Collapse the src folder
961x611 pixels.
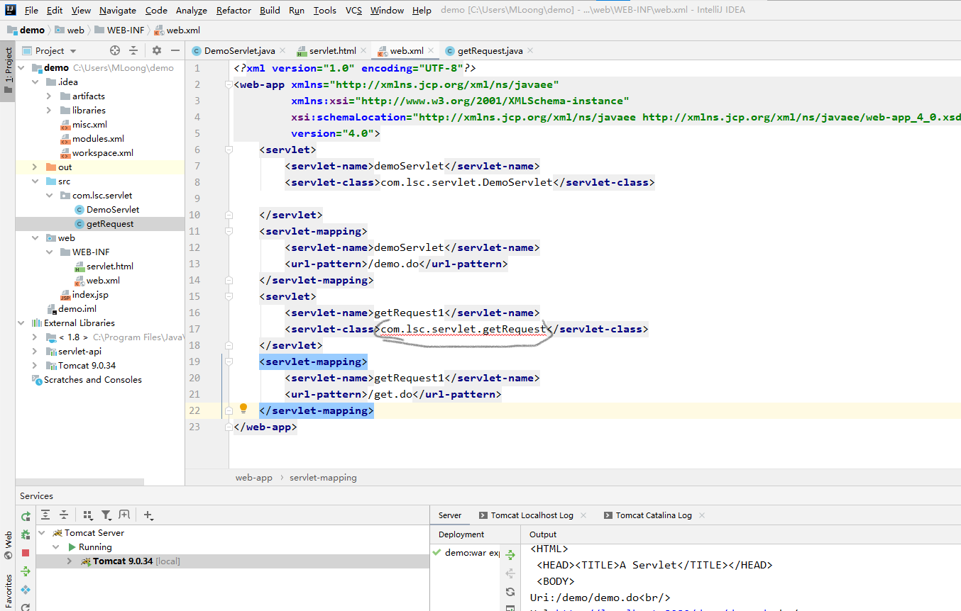pyautogui.click(x=35, y=181)
